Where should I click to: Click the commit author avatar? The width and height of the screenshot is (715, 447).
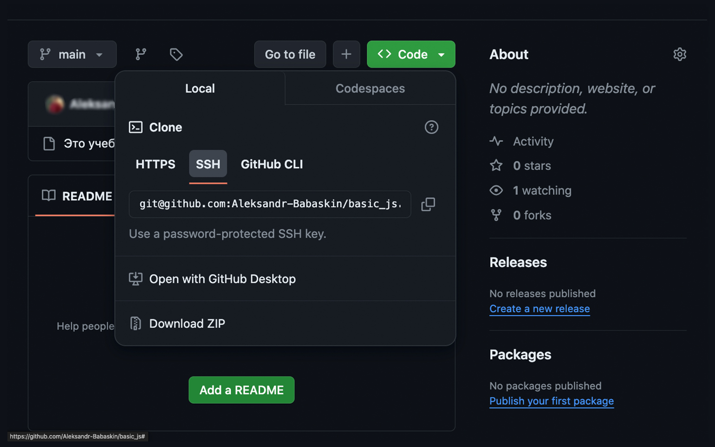55,104
